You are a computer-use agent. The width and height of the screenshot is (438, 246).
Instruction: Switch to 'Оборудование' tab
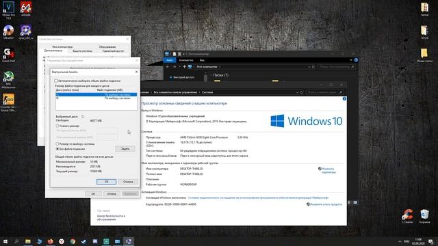(x=107, y=47)
